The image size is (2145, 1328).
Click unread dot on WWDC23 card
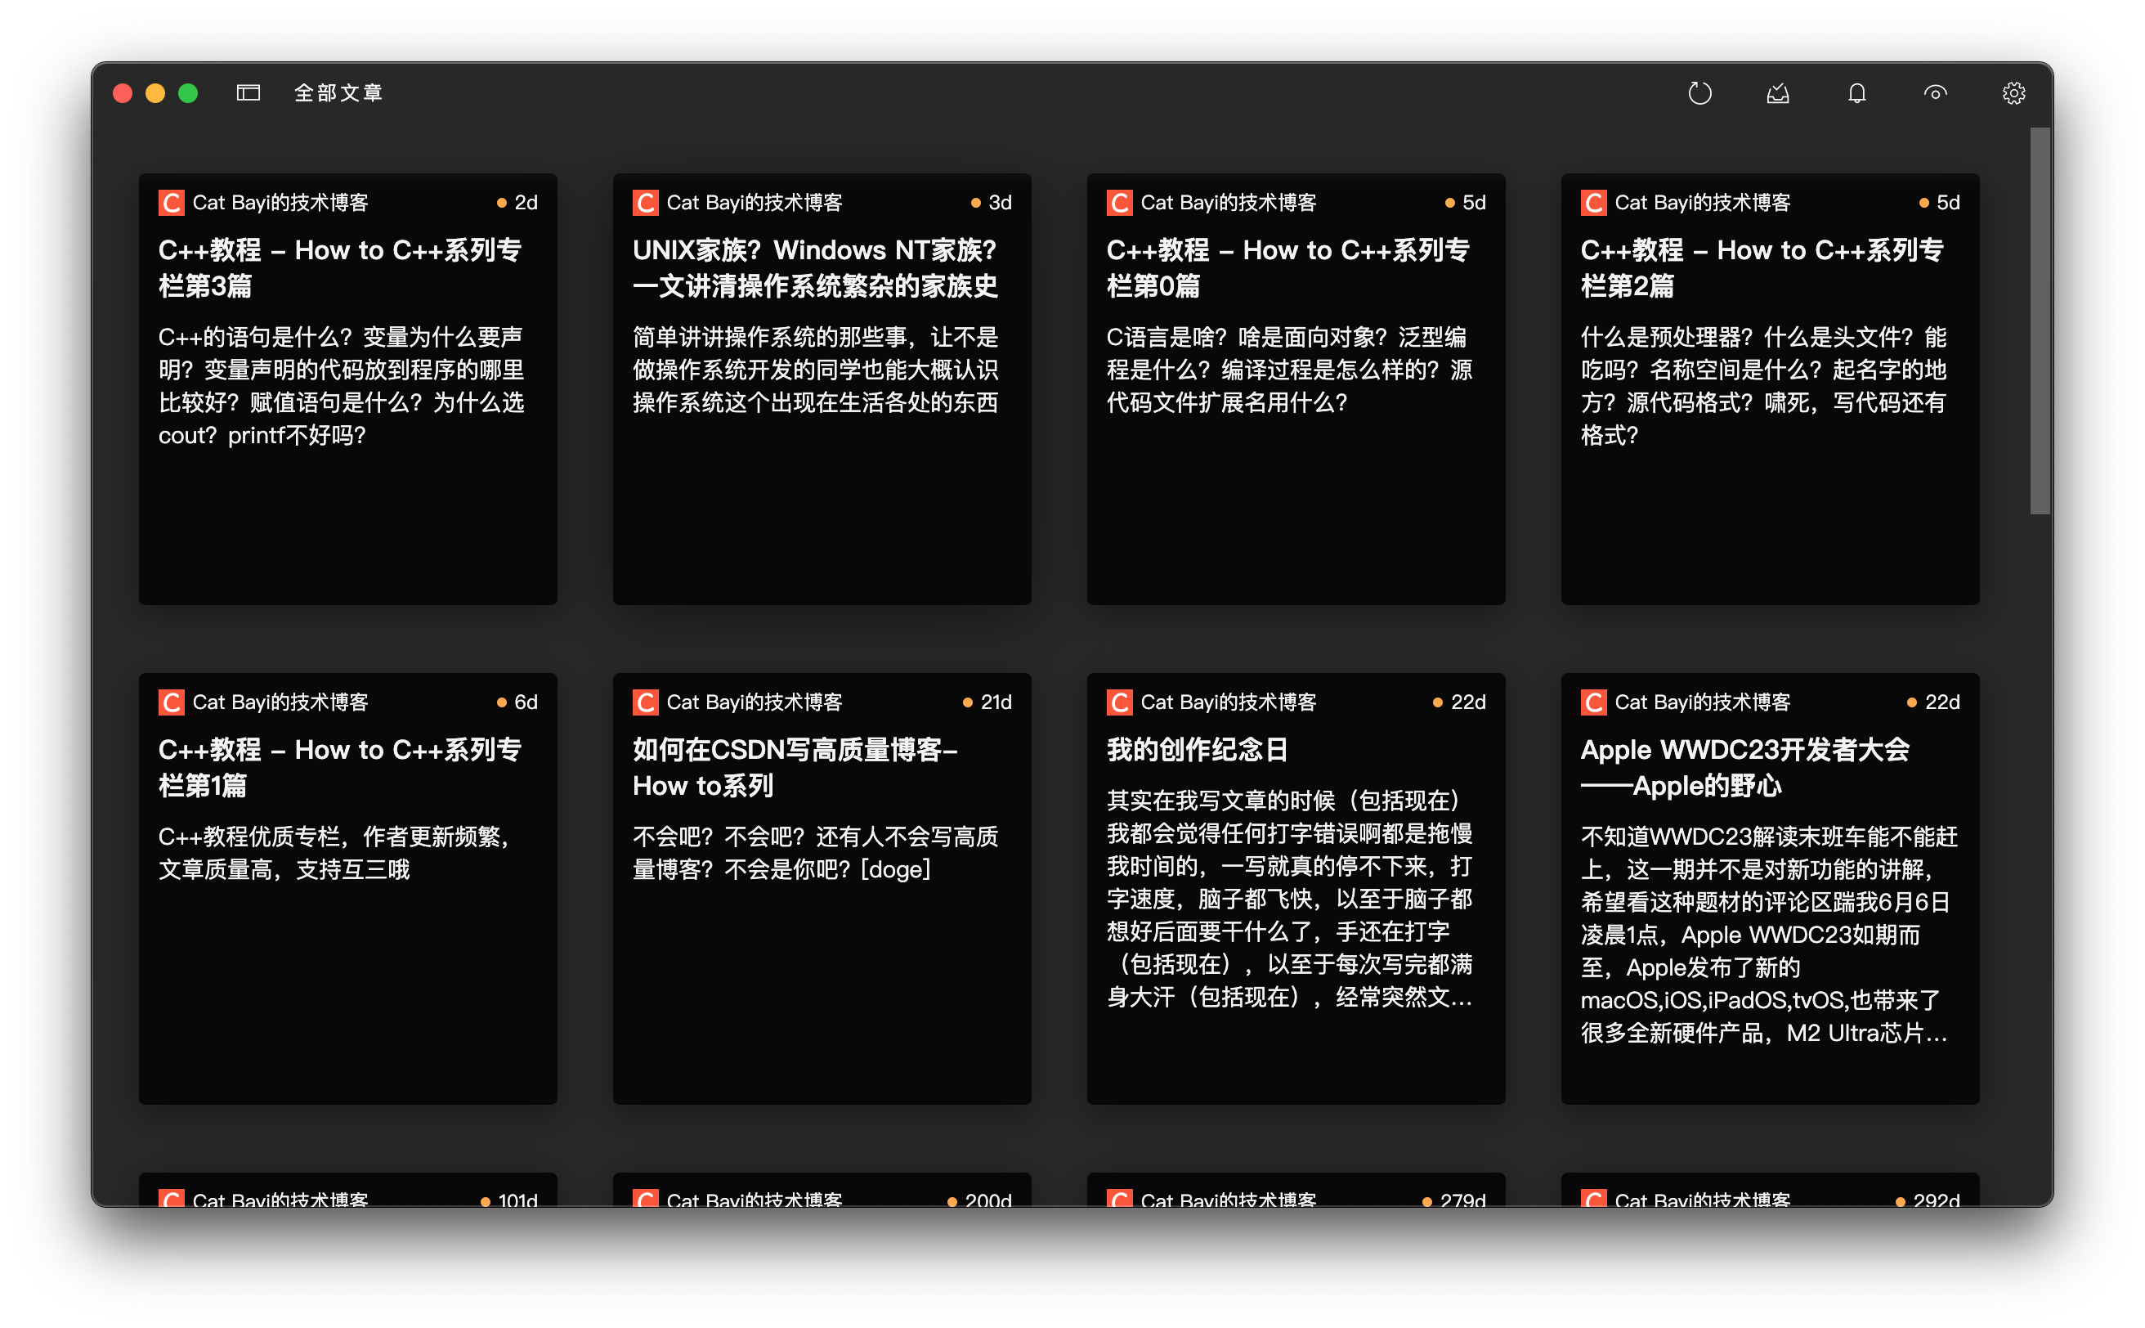point(1911,702)
